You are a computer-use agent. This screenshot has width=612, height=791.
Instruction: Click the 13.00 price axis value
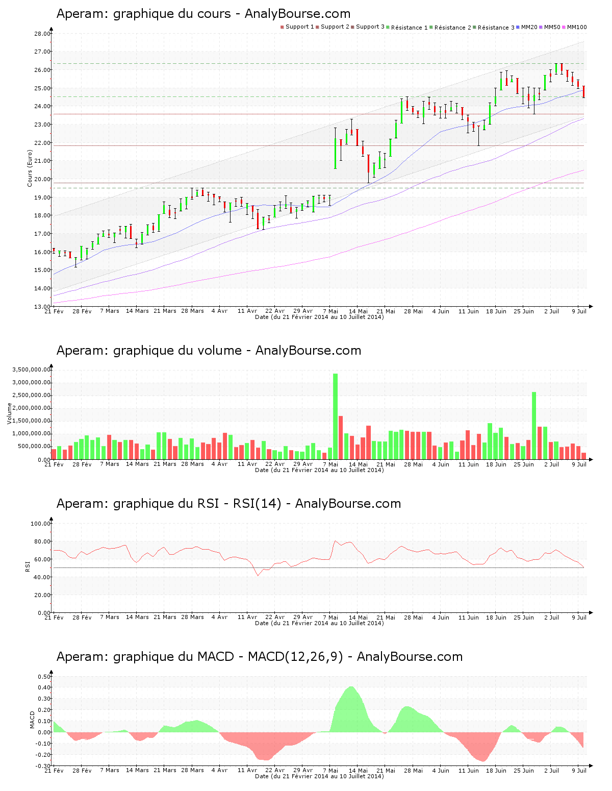pos(42,307)
